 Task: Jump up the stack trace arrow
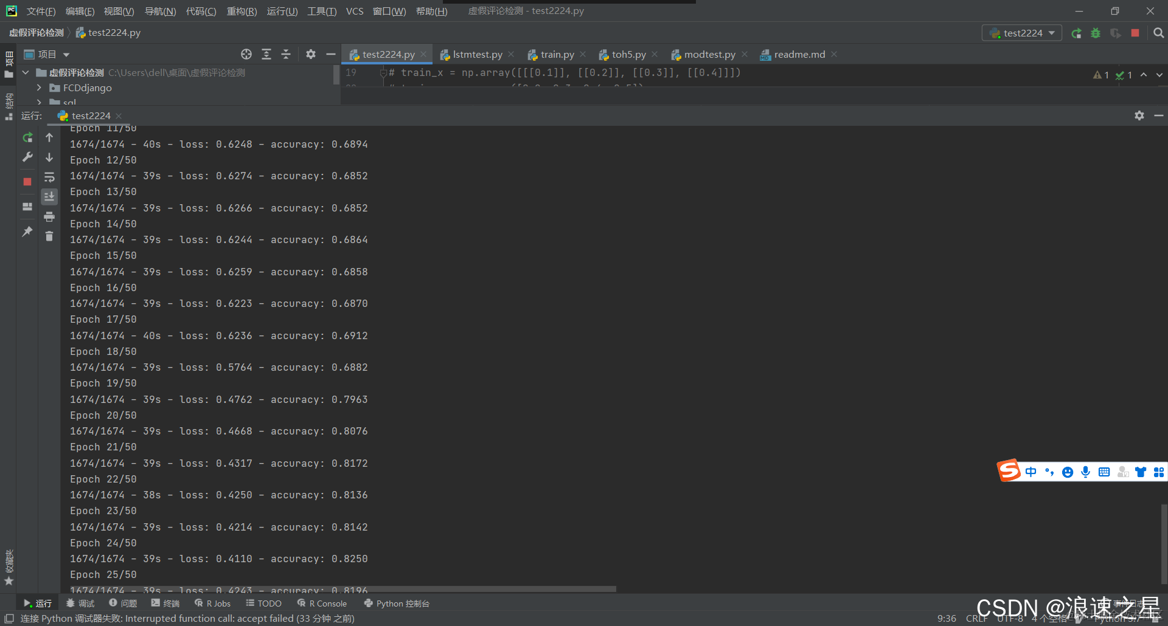pyautogui.click(x=49, y=138)
